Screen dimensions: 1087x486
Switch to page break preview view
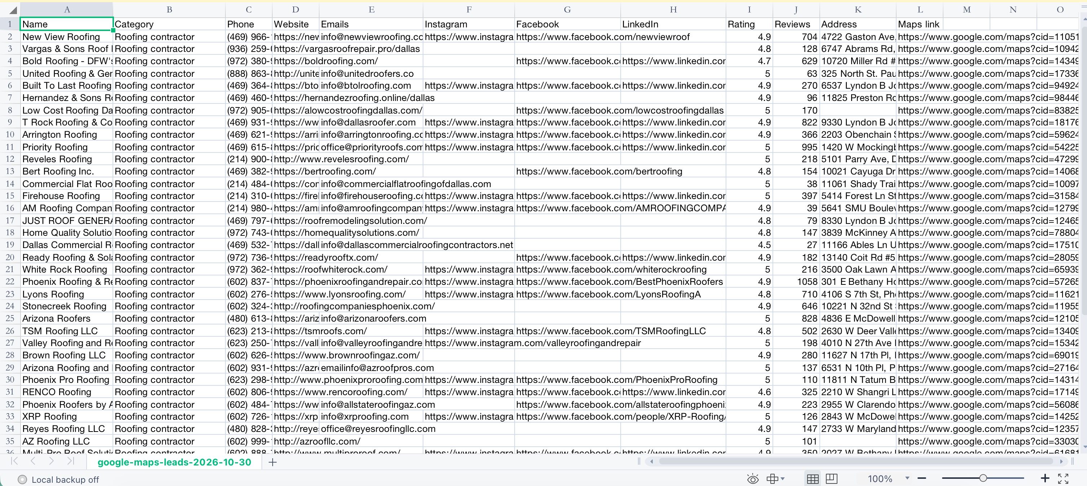[831, 479]
